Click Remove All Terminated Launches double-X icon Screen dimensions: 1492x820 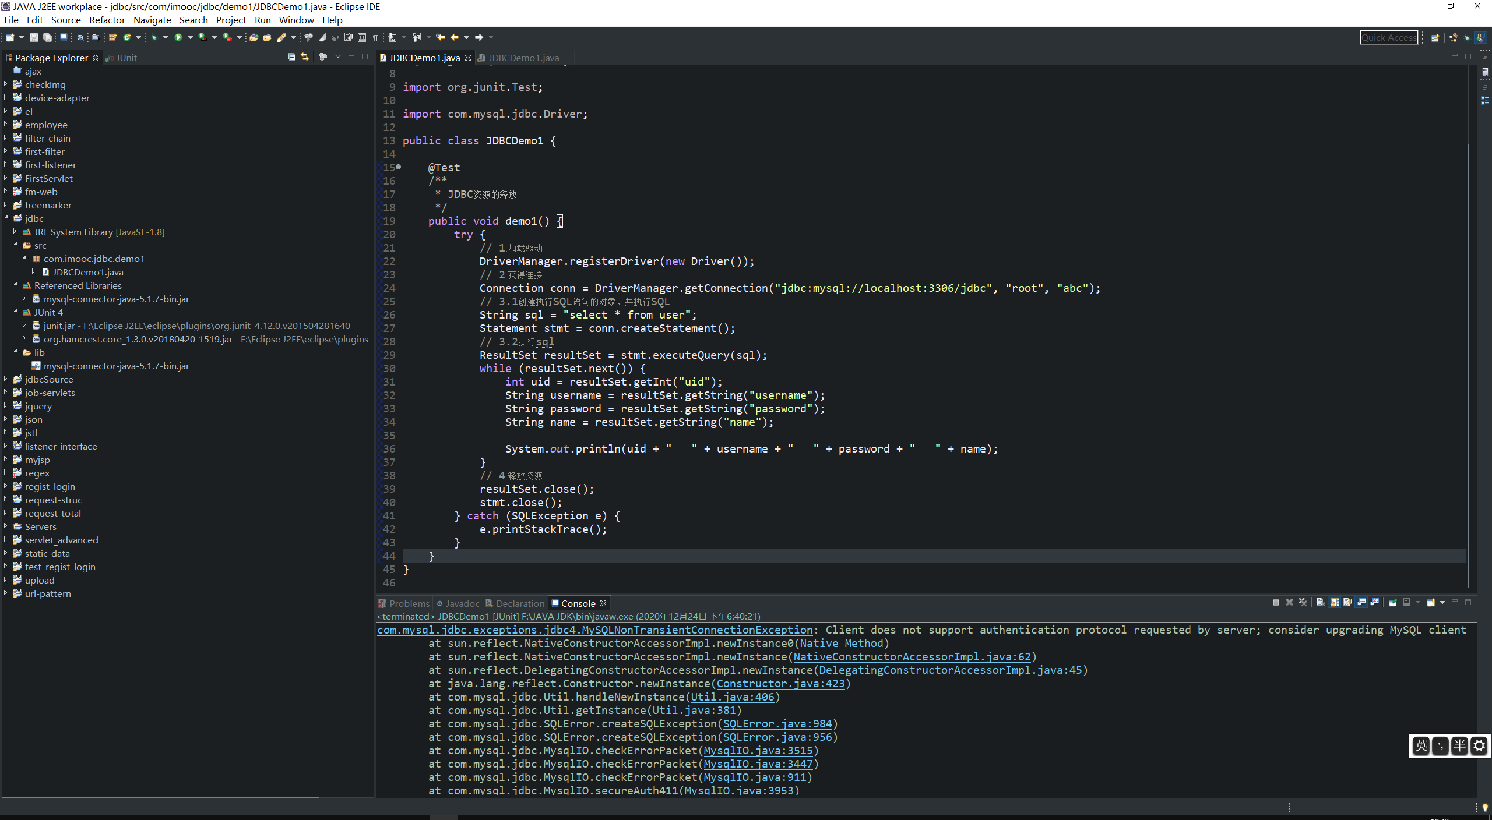[x=1303, y=602]
